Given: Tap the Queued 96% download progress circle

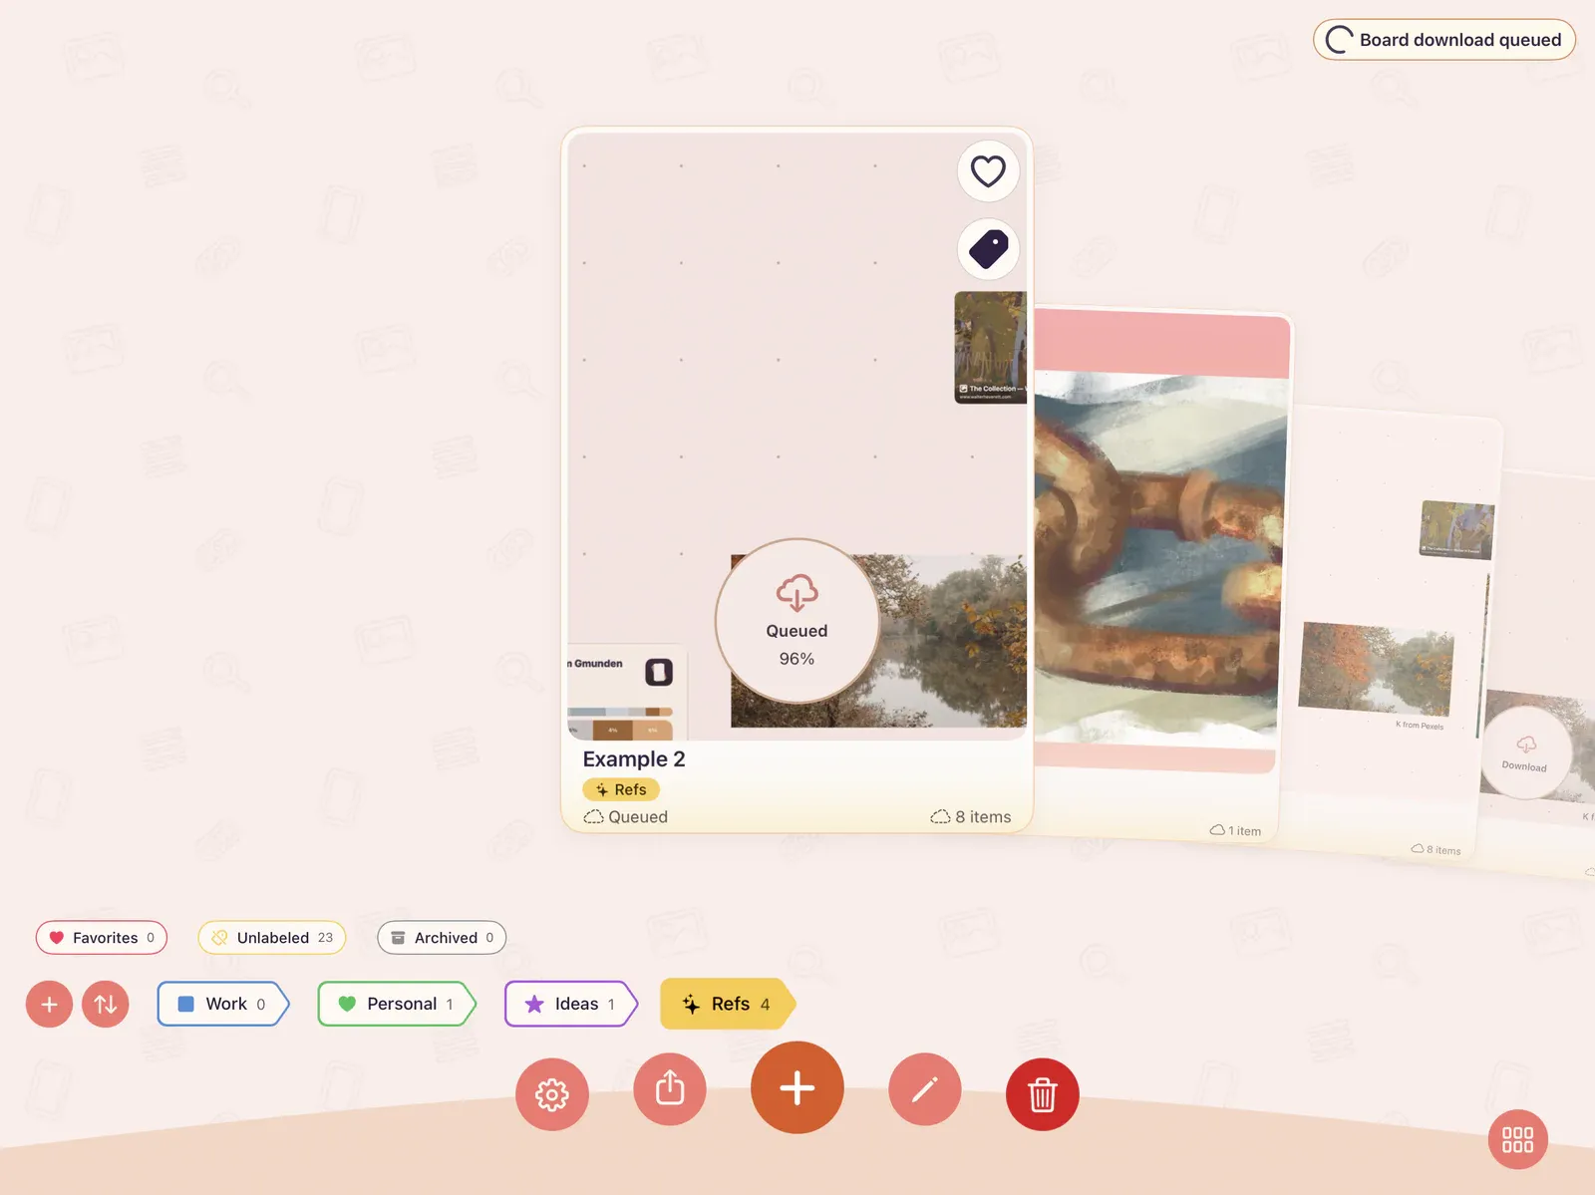Looking at the screenshot, I should click(797, 621).
